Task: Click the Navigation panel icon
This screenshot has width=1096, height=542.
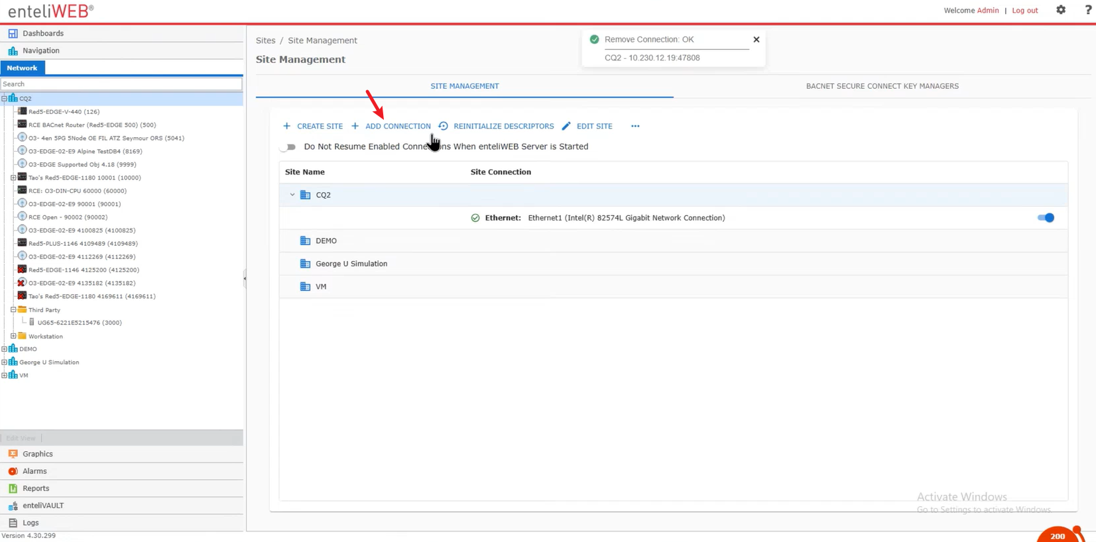Action: click(13, 50)
